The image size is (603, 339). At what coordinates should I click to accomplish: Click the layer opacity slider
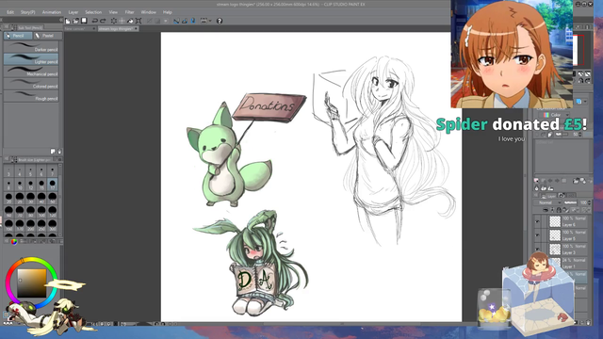[570, 202]
